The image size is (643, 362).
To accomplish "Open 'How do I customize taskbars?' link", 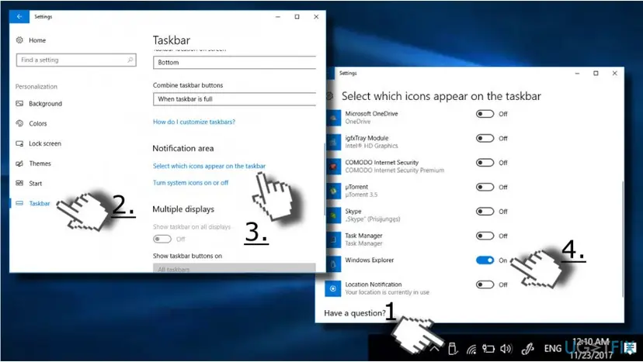I will click(194, 122).
